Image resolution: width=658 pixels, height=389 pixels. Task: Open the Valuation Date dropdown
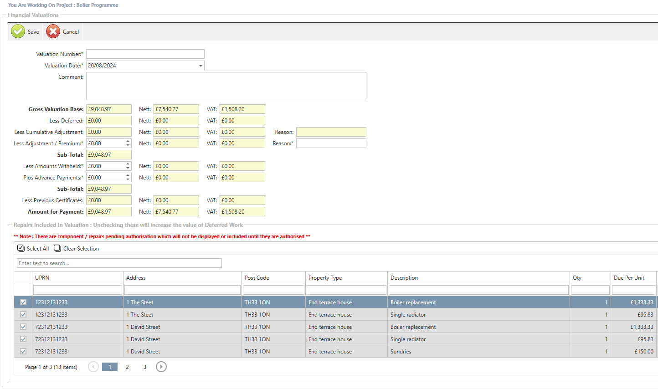200,66
